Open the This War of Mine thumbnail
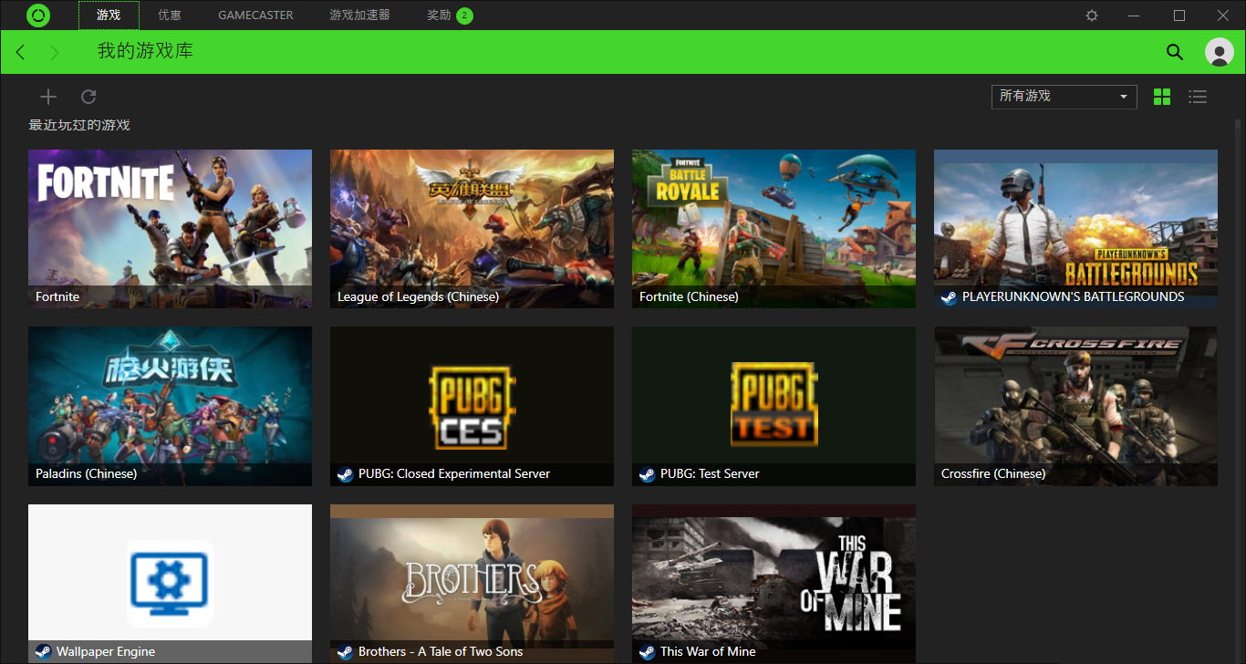This screenshot has height=664, width=1246. tap(774, 584)
